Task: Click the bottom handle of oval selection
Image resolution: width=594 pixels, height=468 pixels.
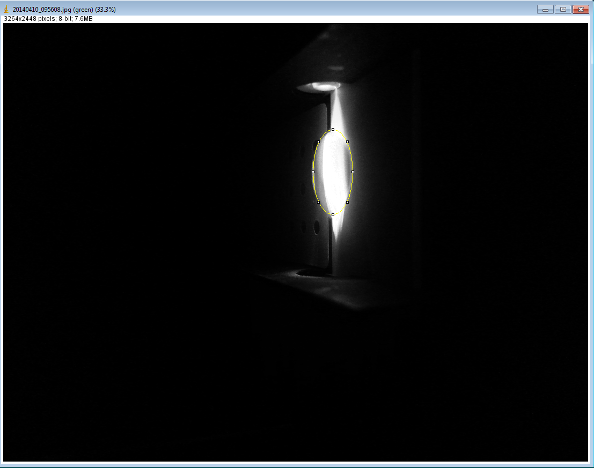Action: click(333, 214)
